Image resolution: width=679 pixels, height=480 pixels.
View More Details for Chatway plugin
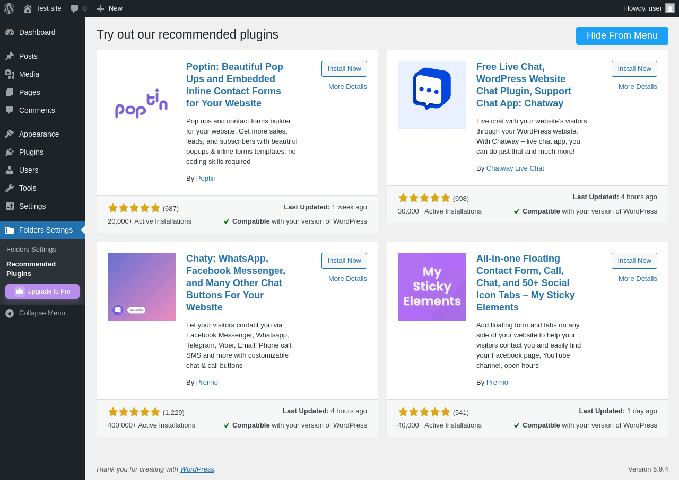[638, 86]
